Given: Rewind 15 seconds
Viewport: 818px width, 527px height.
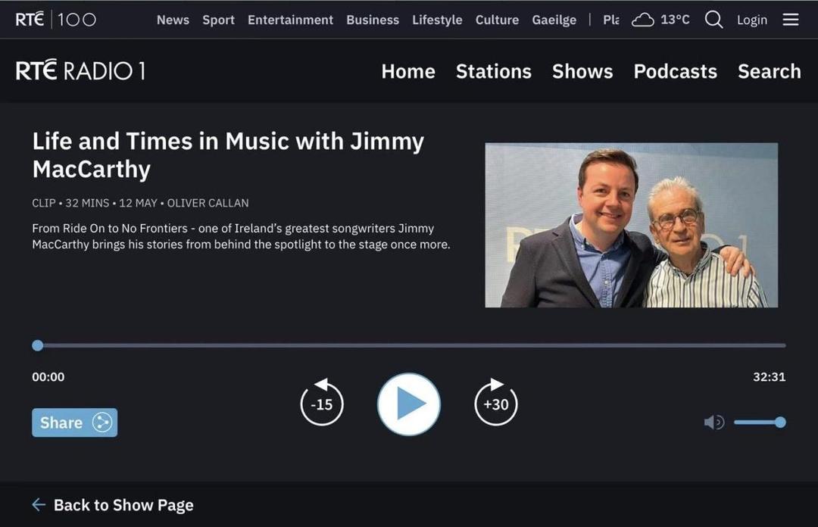Looking at the screenshot, I should [322, 402].
